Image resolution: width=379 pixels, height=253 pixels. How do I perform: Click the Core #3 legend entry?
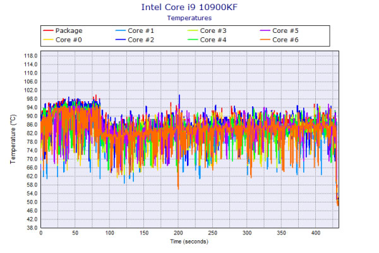[x=207, y=31]
